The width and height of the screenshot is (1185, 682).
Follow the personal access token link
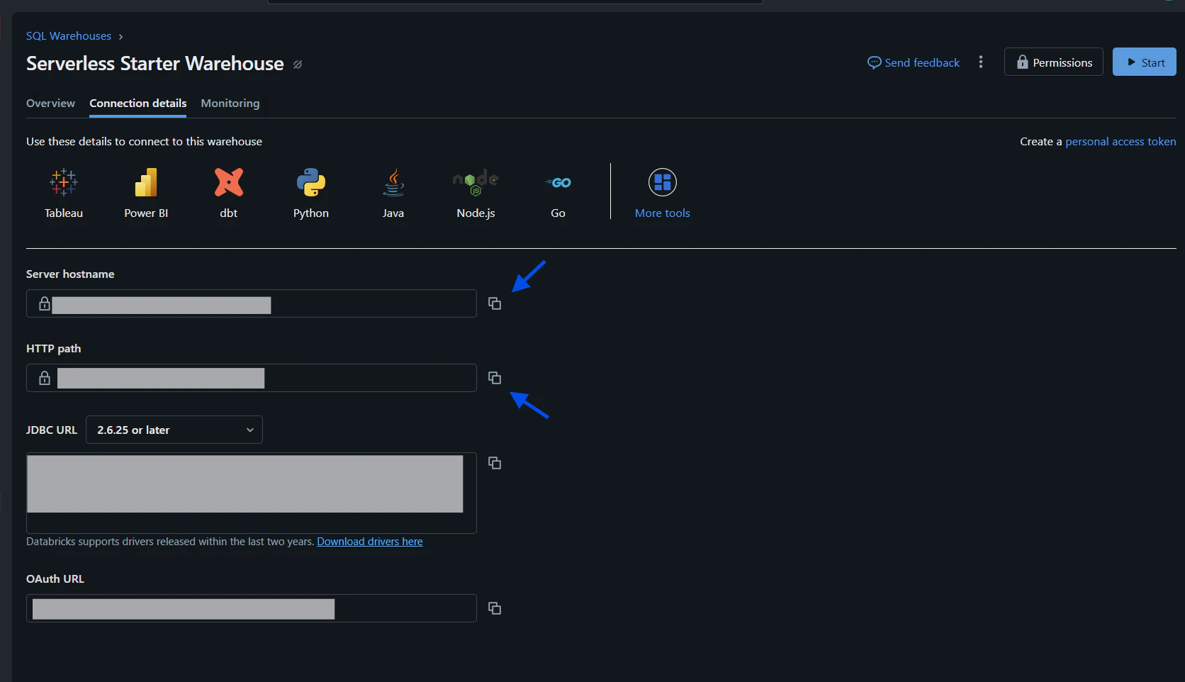(1121, 142)
